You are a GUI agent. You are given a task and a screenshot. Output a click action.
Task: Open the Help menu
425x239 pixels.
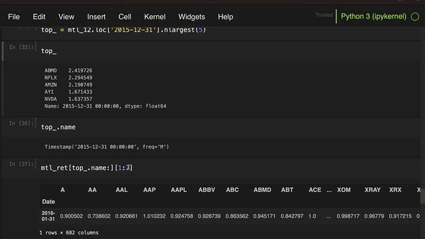pos(226,17)
